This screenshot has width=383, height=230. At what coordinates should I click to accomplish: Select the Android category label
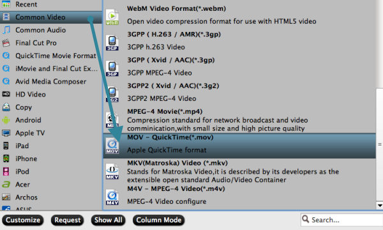point(28,120)
